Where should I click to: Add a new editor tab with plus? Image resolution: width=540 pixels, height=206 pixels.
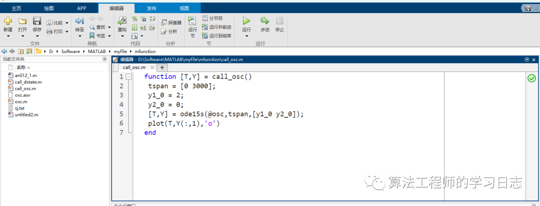162,67
